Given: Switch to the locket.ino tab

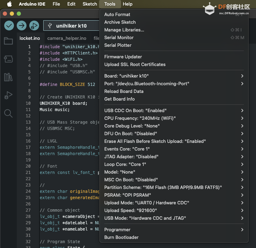Looking at the screenshot, I should 30,38.
